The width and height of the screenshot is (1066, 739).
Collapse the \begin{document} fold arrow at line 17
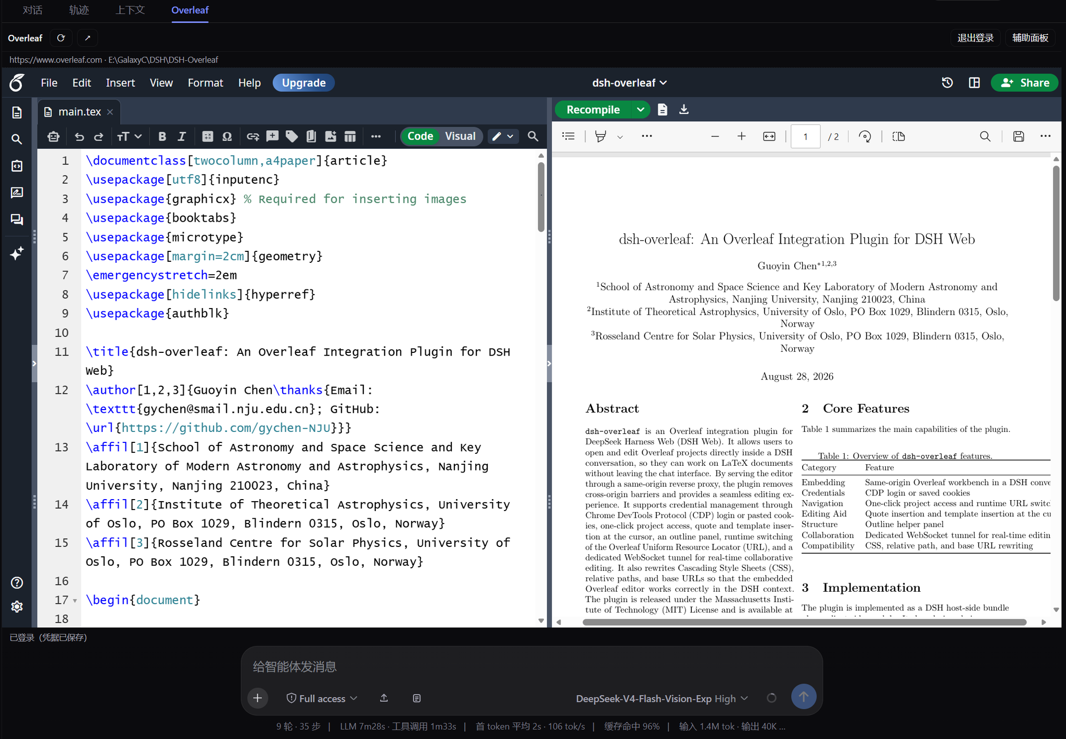(x=75, y=601)
